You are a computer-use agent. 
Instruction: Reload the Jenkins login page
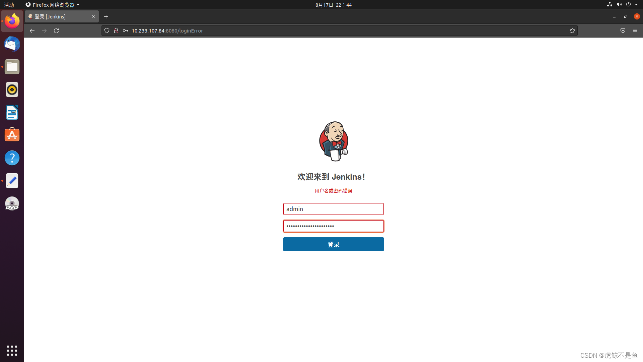pos(56,31)
